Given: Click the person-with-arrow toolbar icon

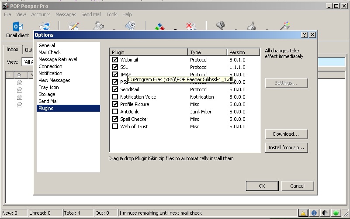Looking at the screenshot, I should [x=99, y=26].
